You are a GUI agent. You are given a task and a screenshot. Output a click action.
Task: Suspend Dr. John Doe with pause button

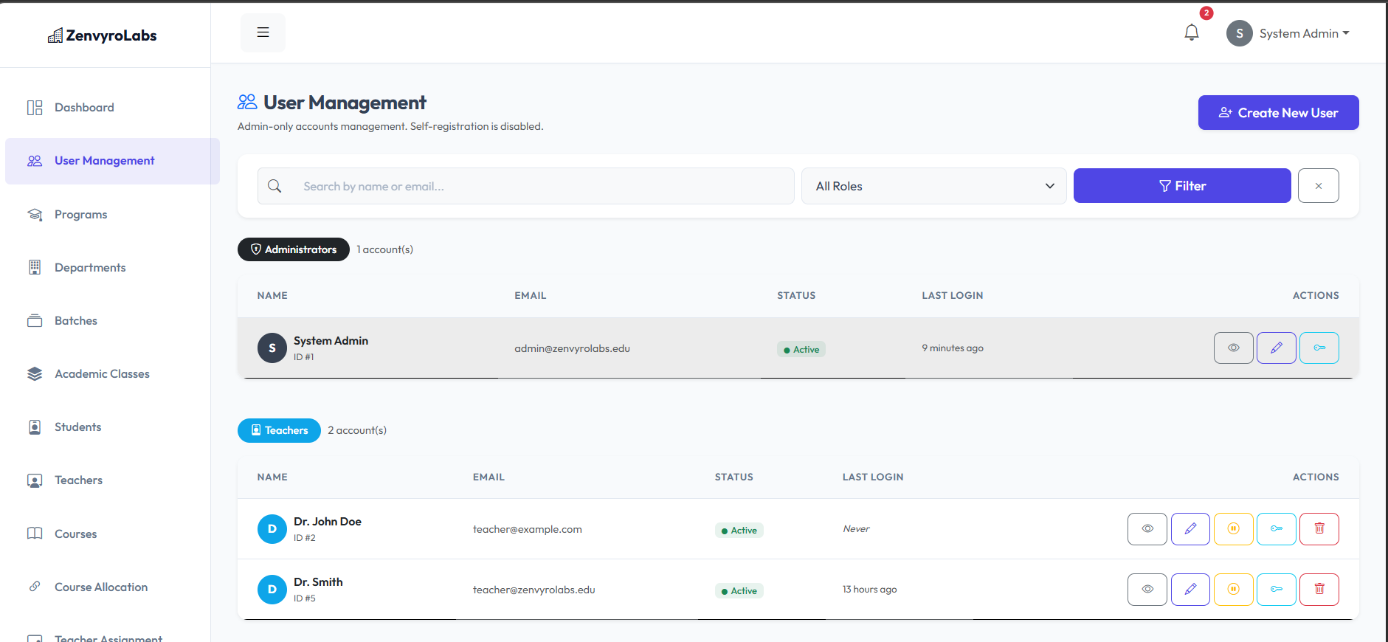[1233, 529]
